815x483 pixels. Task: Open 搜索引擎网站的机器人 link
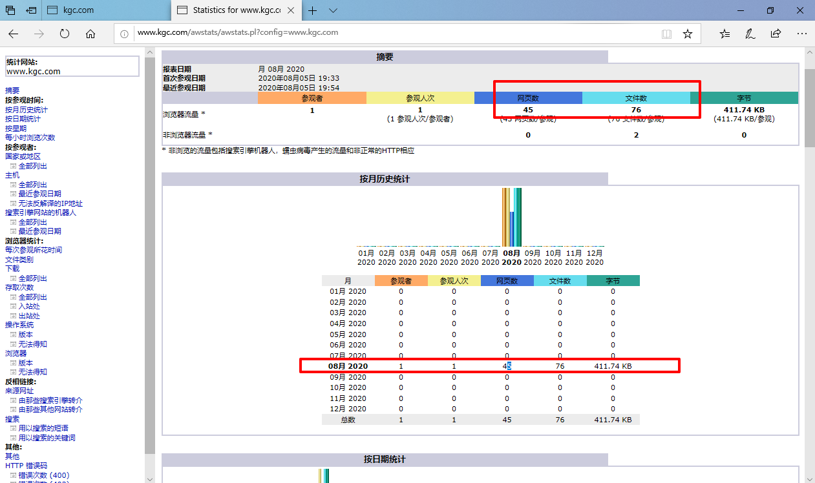pos(41,212)
